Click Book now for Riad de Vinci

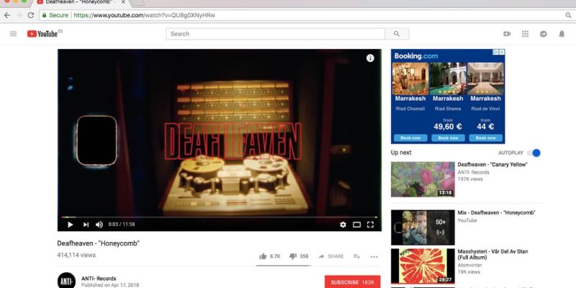[x=485, y=138]
